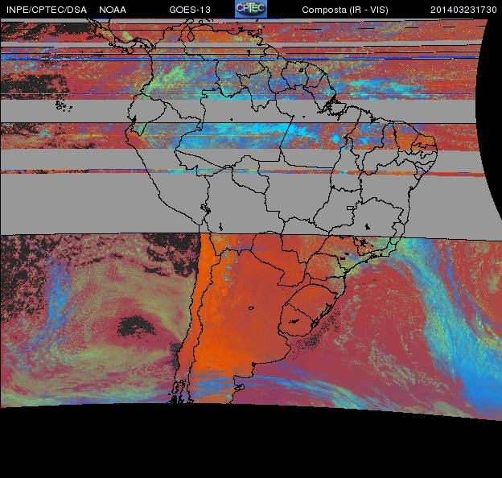The width and height of the screenshot is (502, 478).
Task: Click the GOES-13 satellite label
Action: click(190, 10)
